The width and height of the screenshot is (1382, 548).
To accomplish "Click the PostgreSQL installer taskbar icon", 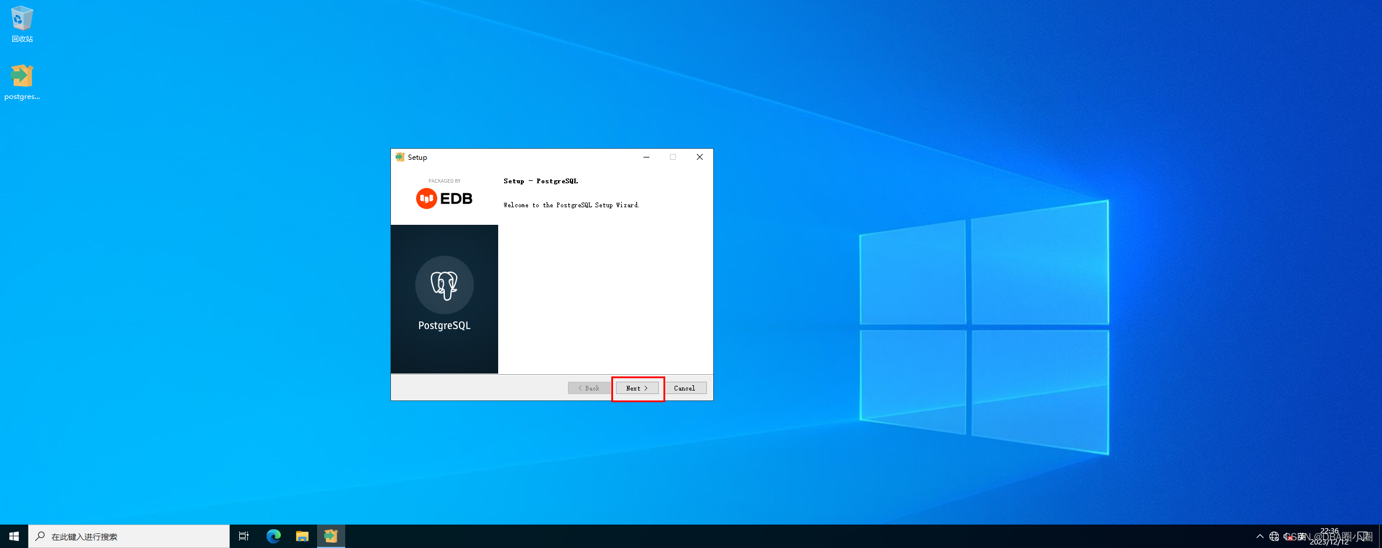I will 331,536.
